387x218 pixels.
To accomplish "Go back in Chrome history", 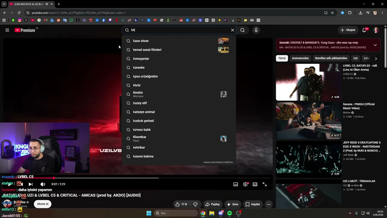I will (x=5, y=13).
